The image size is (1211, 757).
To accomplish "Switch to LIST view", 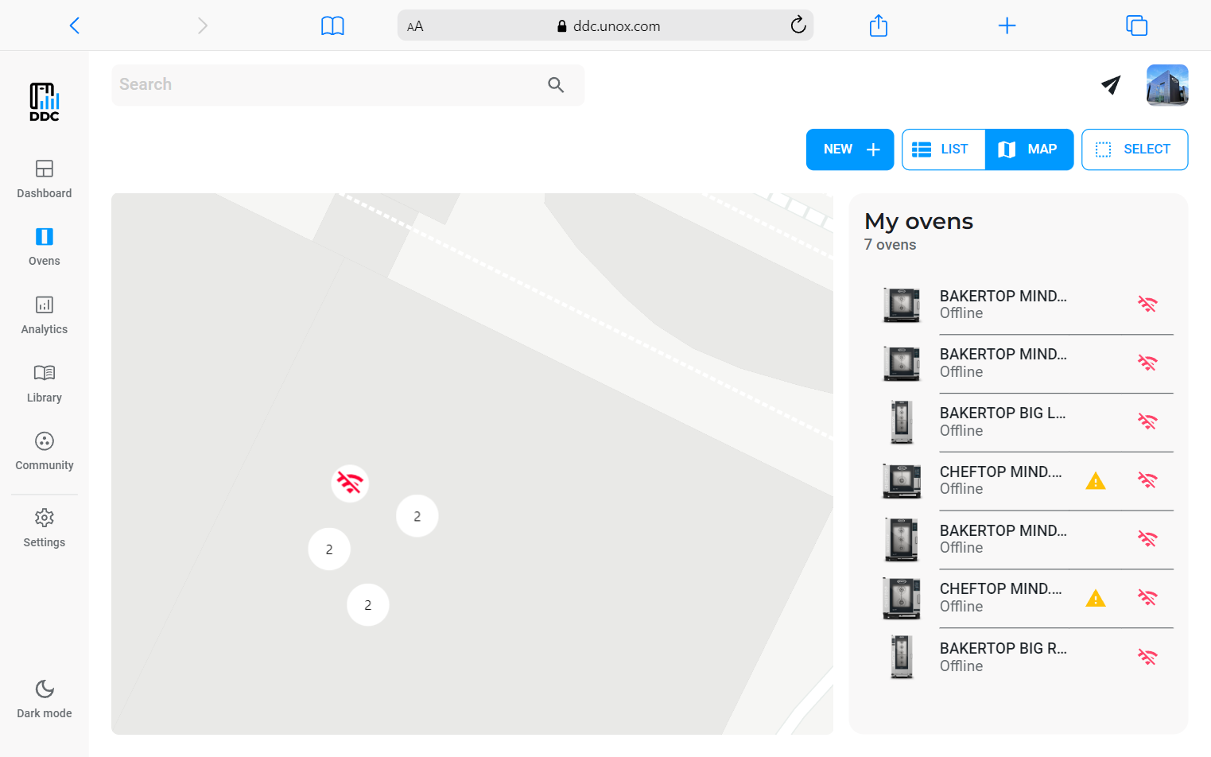I will (943, 149).
